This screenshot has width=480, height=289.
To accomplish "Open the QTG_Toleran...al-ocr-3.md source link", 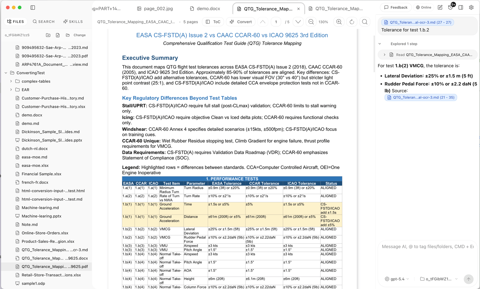I will [420, 97].
